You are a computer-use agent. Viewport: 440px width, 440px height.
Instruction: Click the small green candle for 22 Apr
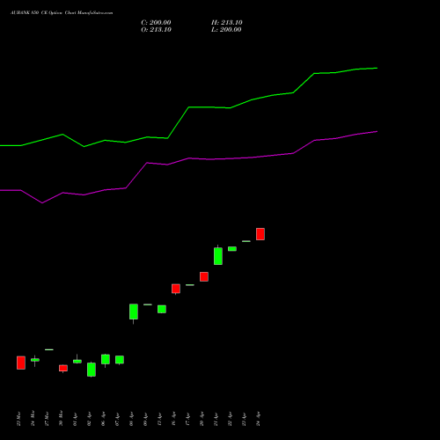(x=232, y=249)
